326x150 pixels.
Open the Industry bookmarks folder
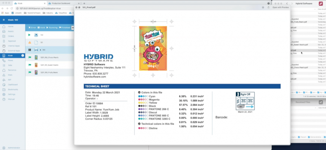48,13
